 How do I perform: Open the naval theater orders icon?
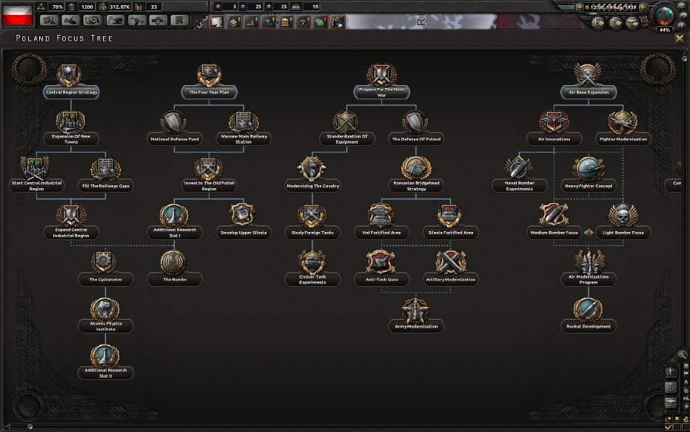614,22
